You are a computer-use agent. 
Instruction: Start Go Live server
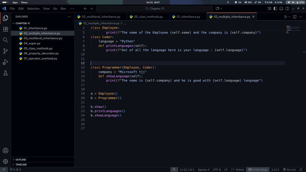tap(289, 169)
